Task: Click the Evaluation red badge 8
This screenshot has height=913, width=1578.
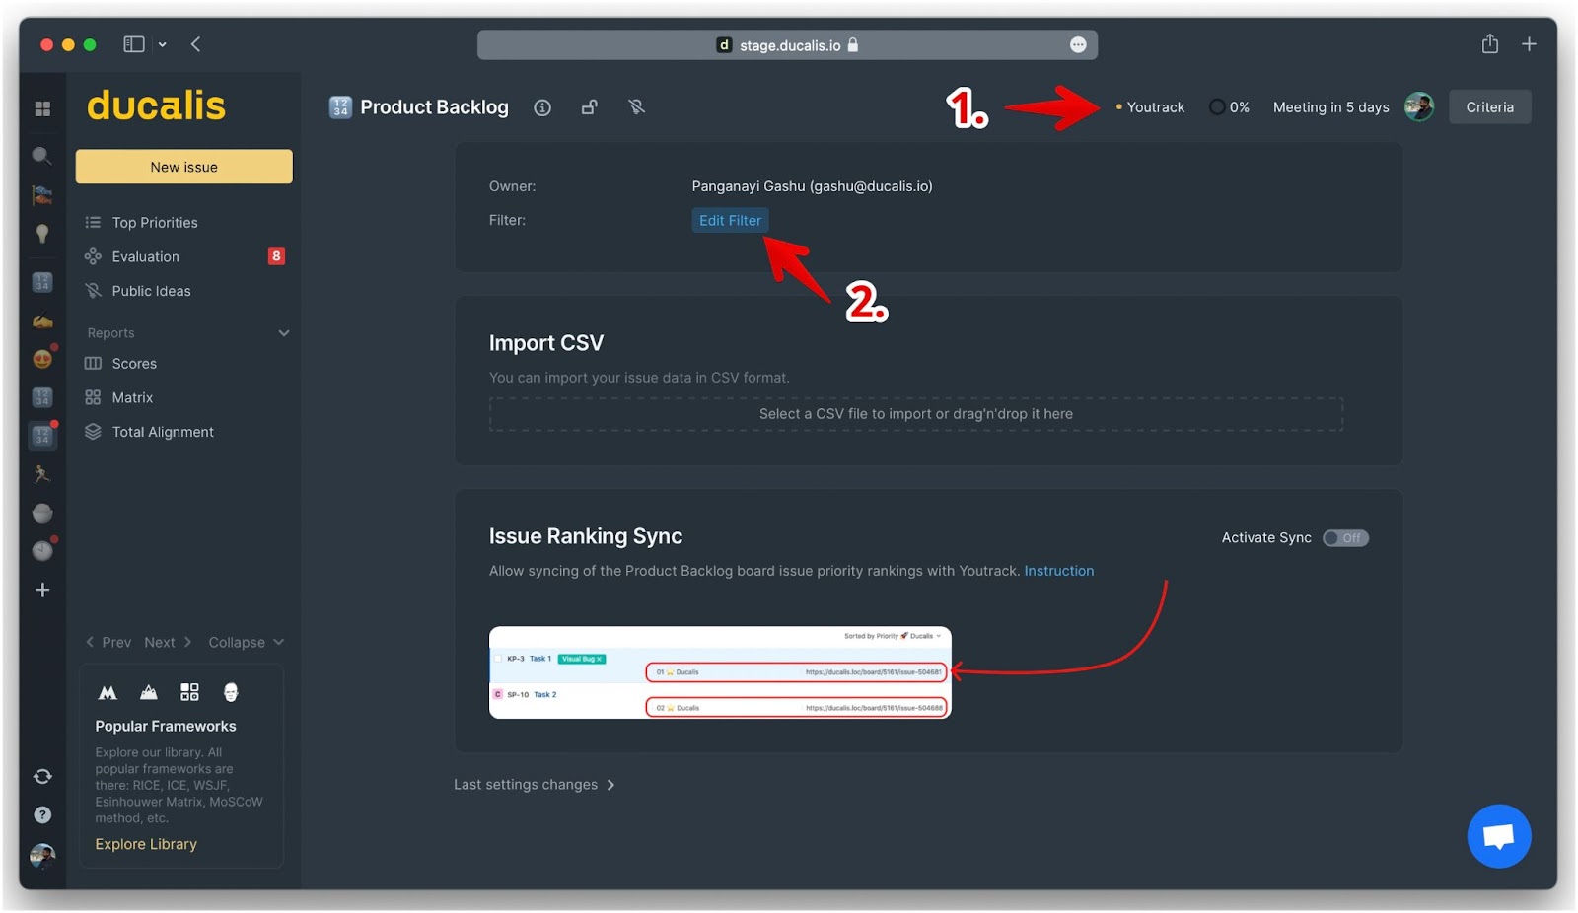Action: coord(276,256)
